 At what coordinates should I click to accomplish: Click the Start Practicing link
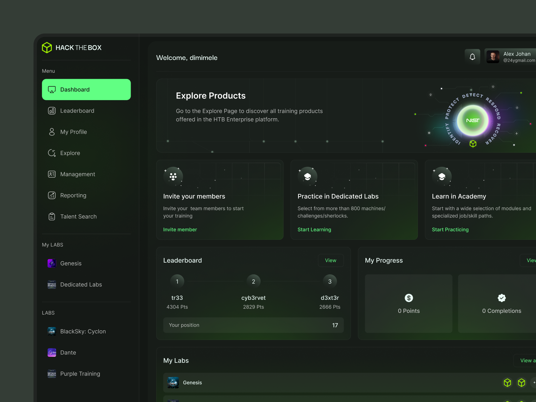coord(450,229)
